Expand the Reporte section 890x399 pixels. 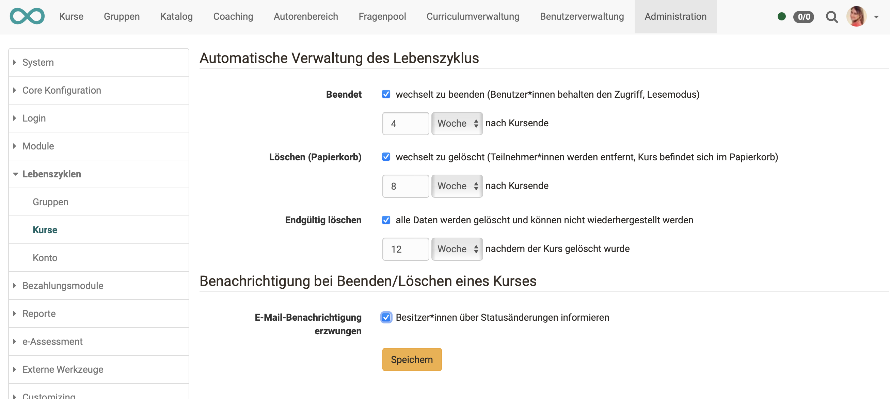click(x=99, y=313)
